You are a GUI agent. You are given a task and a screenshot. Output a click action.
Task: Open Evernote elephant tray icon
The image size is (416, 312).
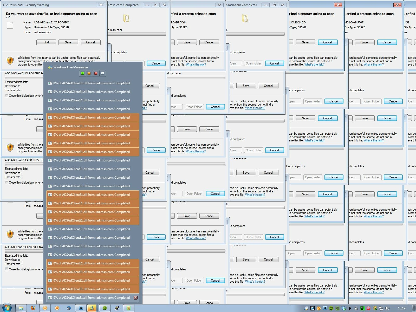[337, 308]
